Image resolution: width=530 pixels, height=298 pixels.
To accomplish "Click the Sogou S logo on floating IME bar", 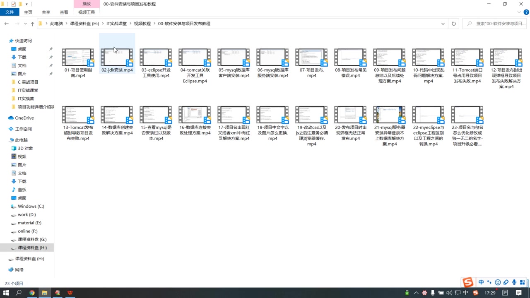I will [x=468, y=282].
